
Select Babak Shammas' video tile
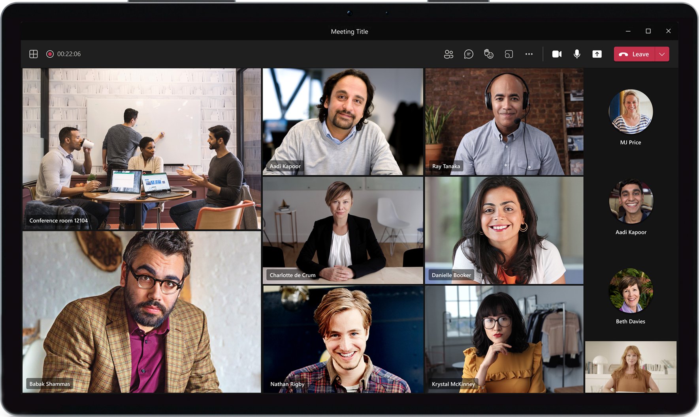141,312
